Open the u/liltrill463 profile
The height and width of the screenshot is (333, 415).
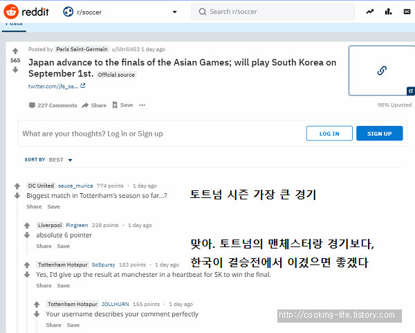tap(125, 49)
